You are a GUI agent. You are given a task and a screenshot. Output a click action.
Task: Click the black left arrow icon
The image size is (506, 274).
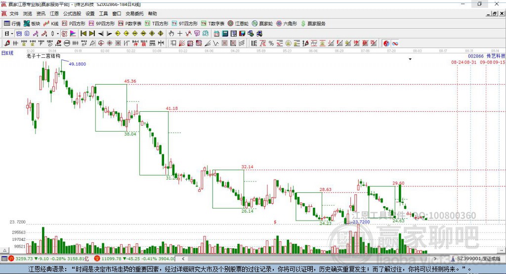pos(101,34)
